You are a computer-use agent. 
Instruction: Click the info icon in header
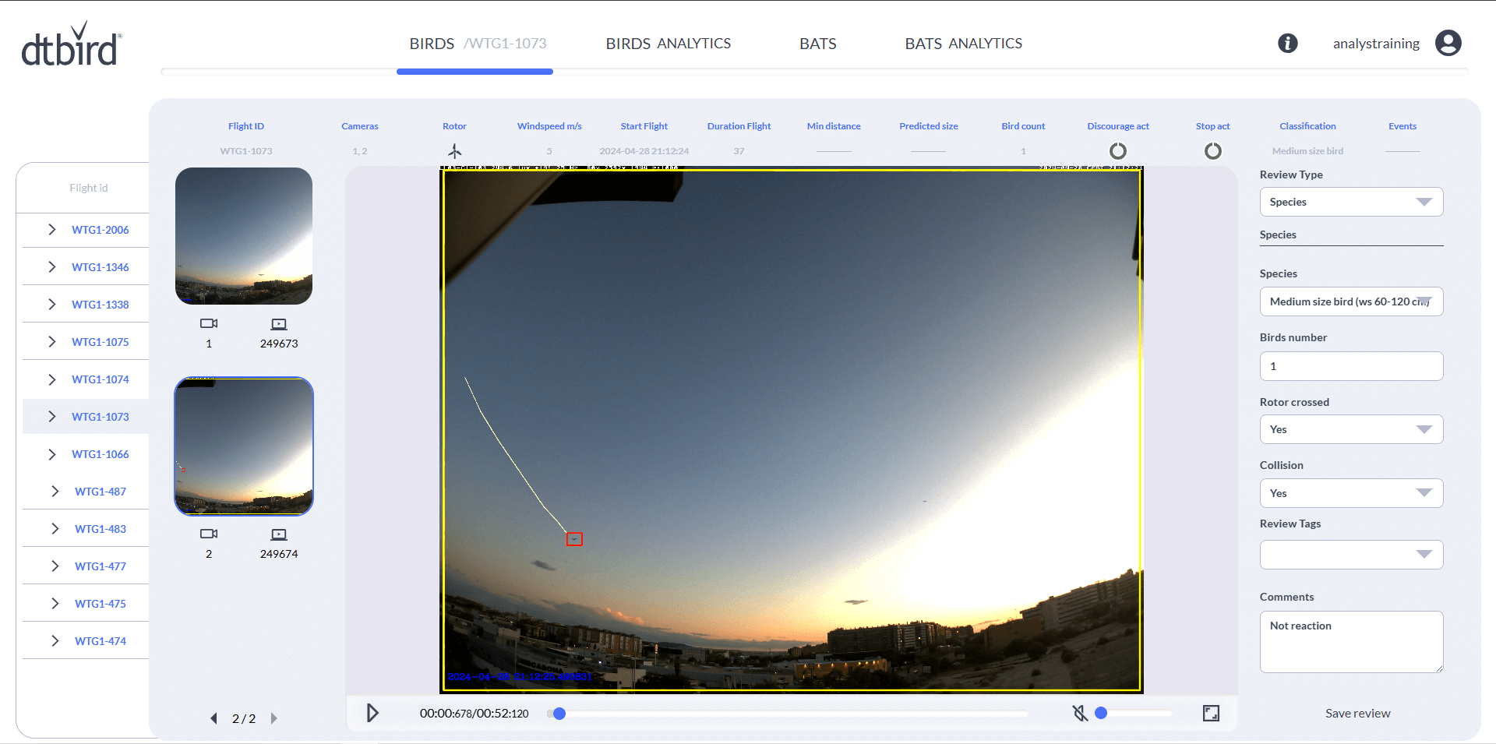(1287, 44)
